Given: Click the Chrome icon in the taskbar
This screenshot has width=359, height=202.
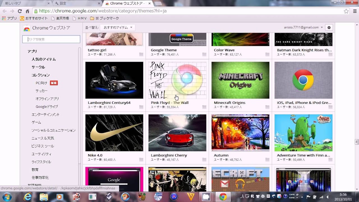Looking at the screenshot, I should [x=223, y=197].
